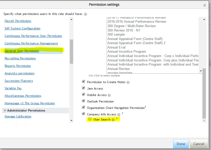Select Annual Incentive Program template
The width and height of the screenshot is (211, 150).
[127, 52]
